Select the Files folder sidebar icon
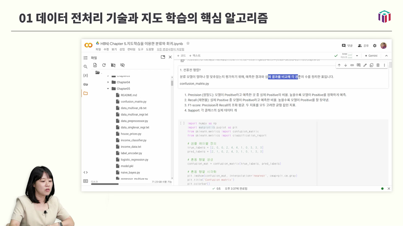This screenshot has width=403, height=226. pyautogui.click(x=86, y=93)
